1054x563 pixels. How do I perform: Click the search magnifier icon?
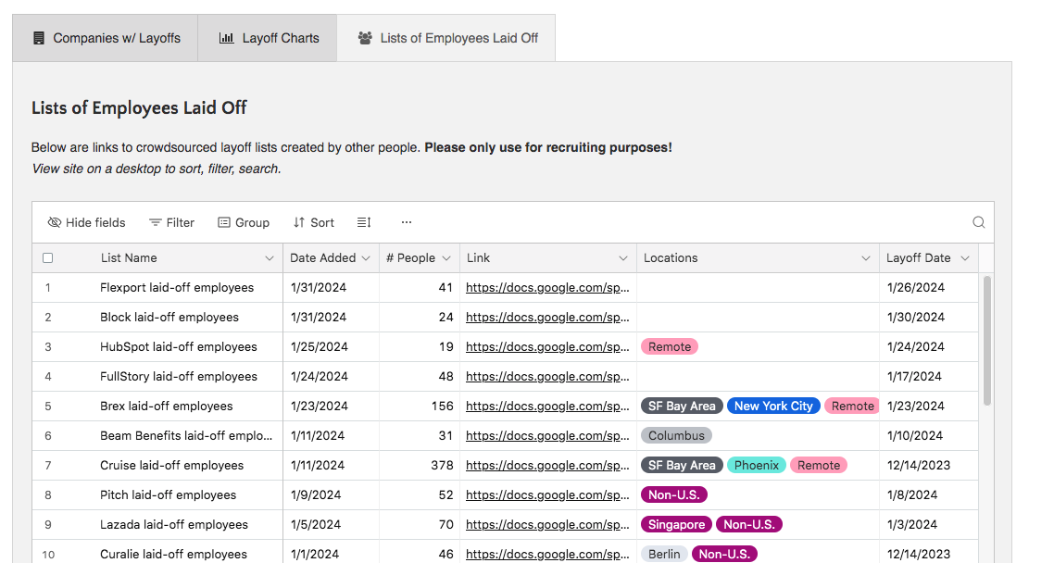[x=978, y=222]
